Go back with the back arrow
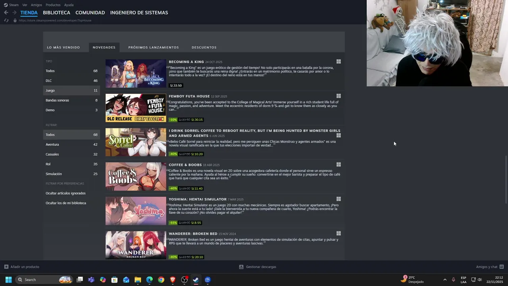508x286 pixels. (6, 13)
